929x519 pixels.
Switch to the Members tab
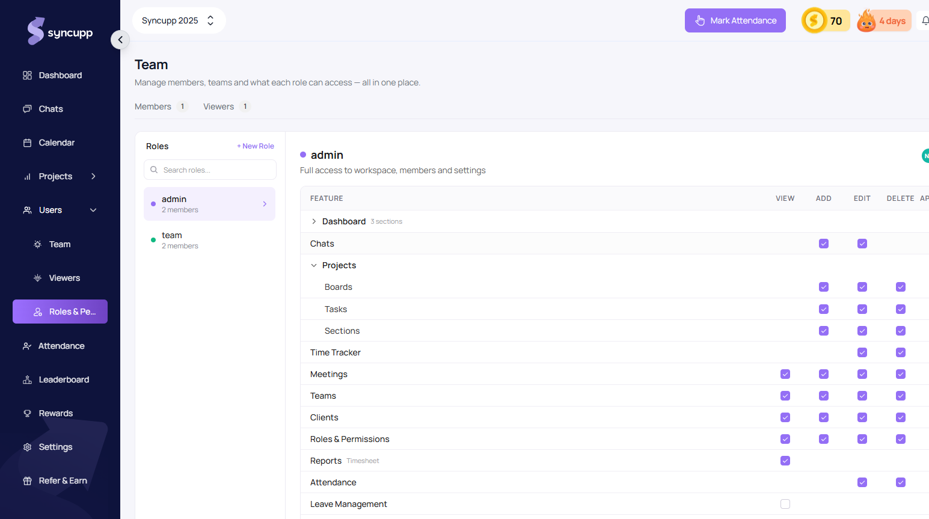161,106
